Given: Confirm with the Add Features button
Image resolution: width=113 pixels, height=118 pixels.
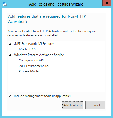Looking at the screenshot, I should click(x=73, y=105).
